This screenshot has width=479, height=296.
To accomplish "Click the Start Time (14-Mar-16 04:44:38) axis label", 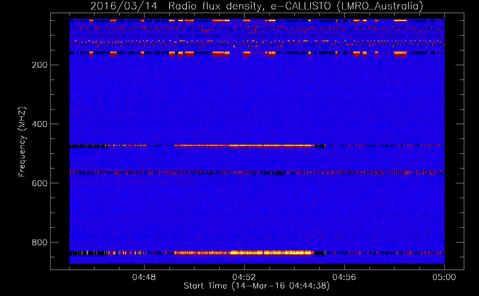I will click(x=257, y=286).
